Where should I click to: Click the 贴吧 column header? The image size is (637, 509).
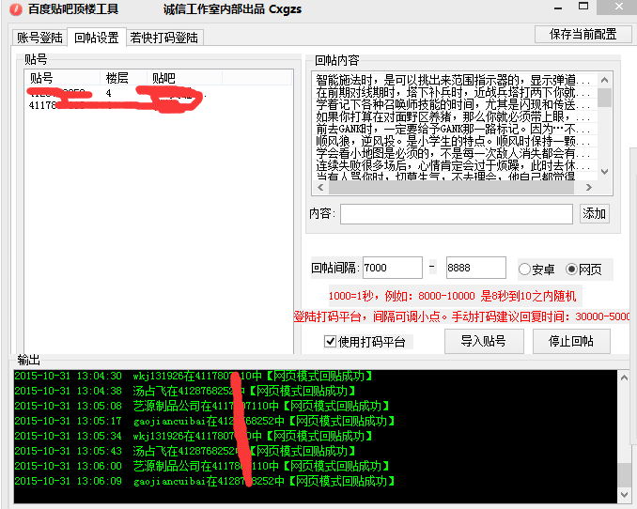(184, 78)
